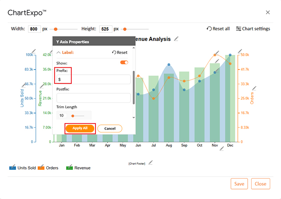This screenshot has height=199, width=281.
Task: Click the Width slider handle
Action: point(55,29)
